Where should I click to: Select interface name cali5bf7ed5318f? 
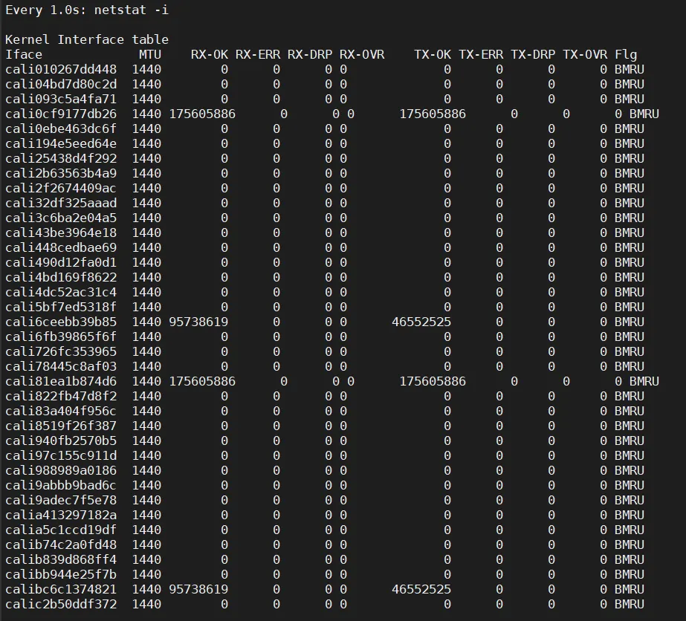[x=61, y=308]
